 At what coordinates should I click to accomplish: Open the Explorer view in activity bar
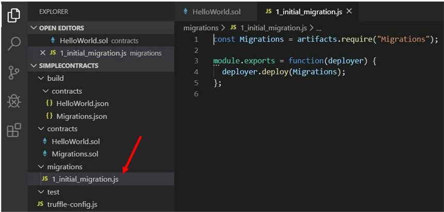coord(14,16)
